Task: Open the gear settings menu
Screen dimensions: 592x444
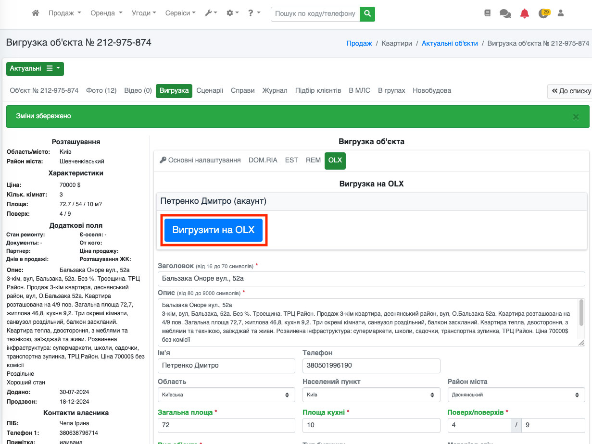Action: click(x=232, y=13)
